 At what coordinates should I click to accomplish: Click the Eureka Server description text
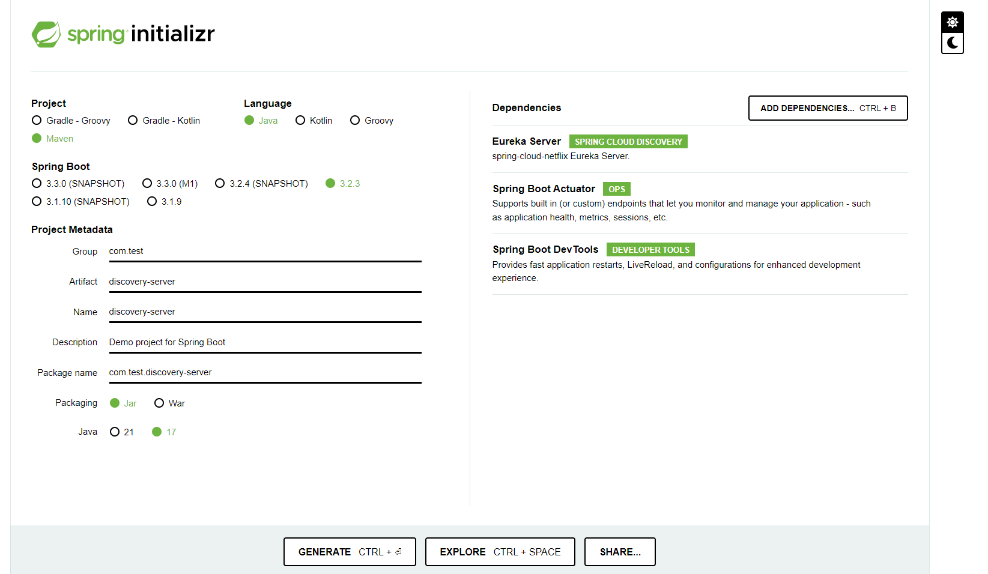(561, 156)
